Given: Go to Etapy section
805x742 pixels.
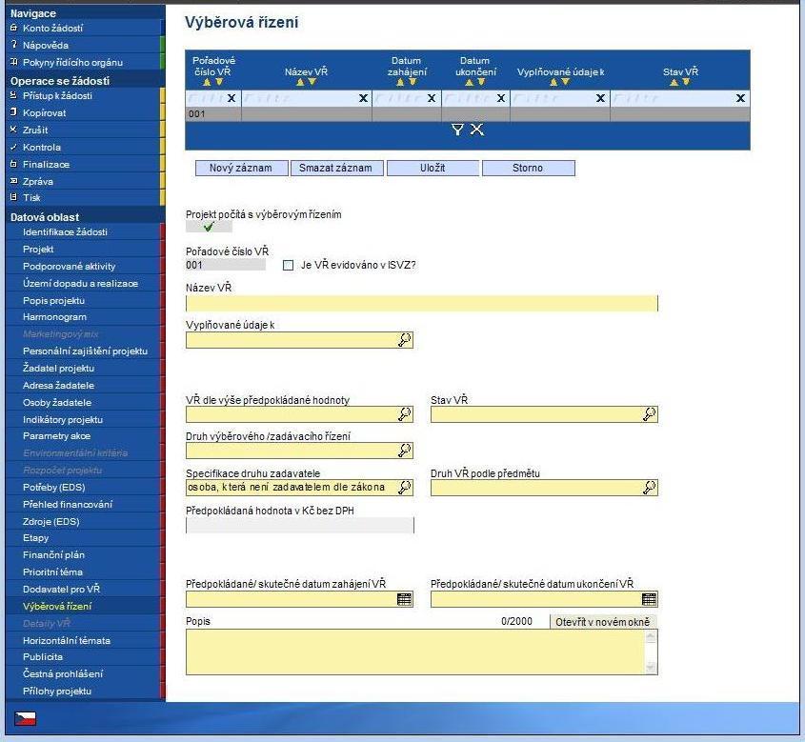Looking at the screenshot, I should coord(35,538).
